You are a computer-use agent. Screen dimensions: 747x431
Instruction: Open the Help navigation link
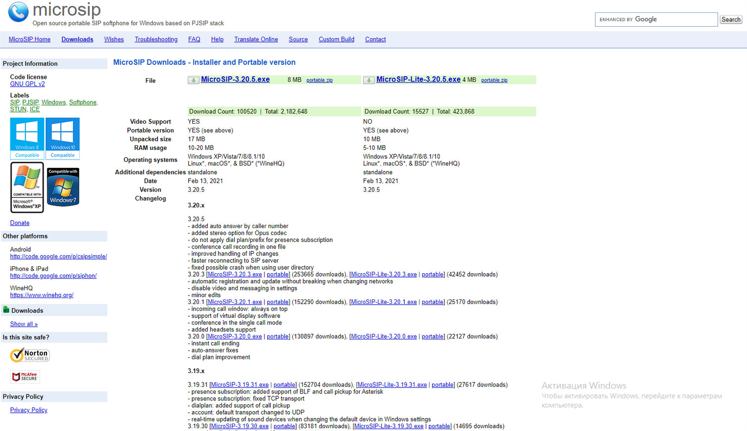pyautogui.click(x=217, y=40)
